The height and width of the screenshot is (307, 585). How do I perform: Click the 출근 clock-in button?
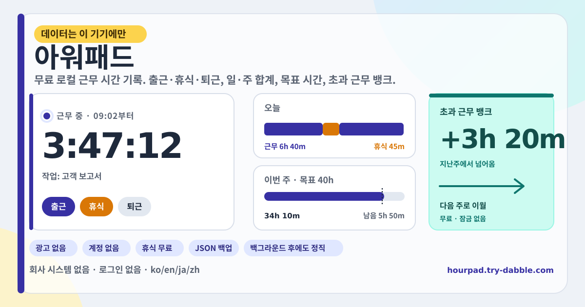coord(58,207)
